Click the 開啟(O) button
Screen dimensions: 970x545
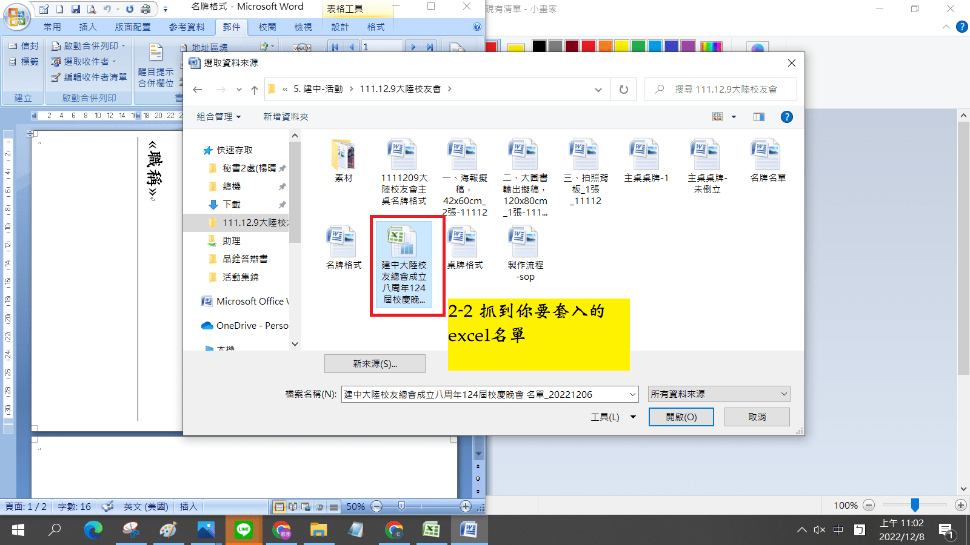coord(681,417)
